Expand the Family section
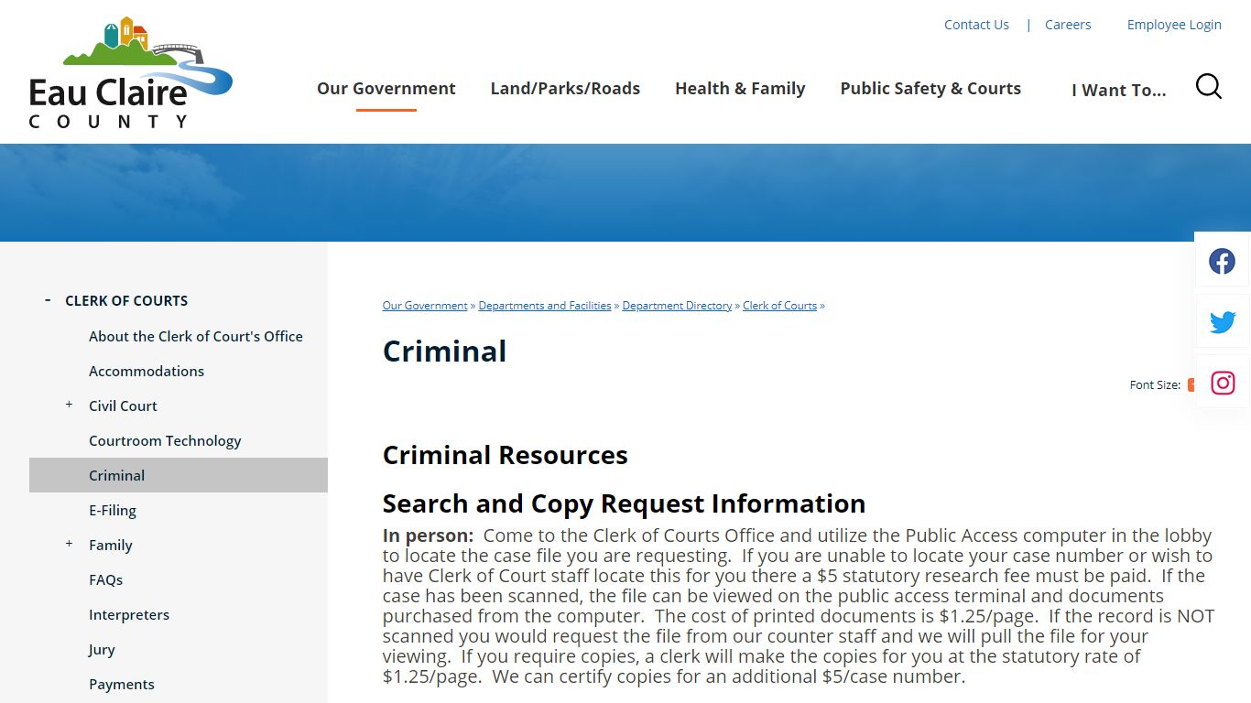The height and width of the screenshot is (703, 1251). [68, 543]
